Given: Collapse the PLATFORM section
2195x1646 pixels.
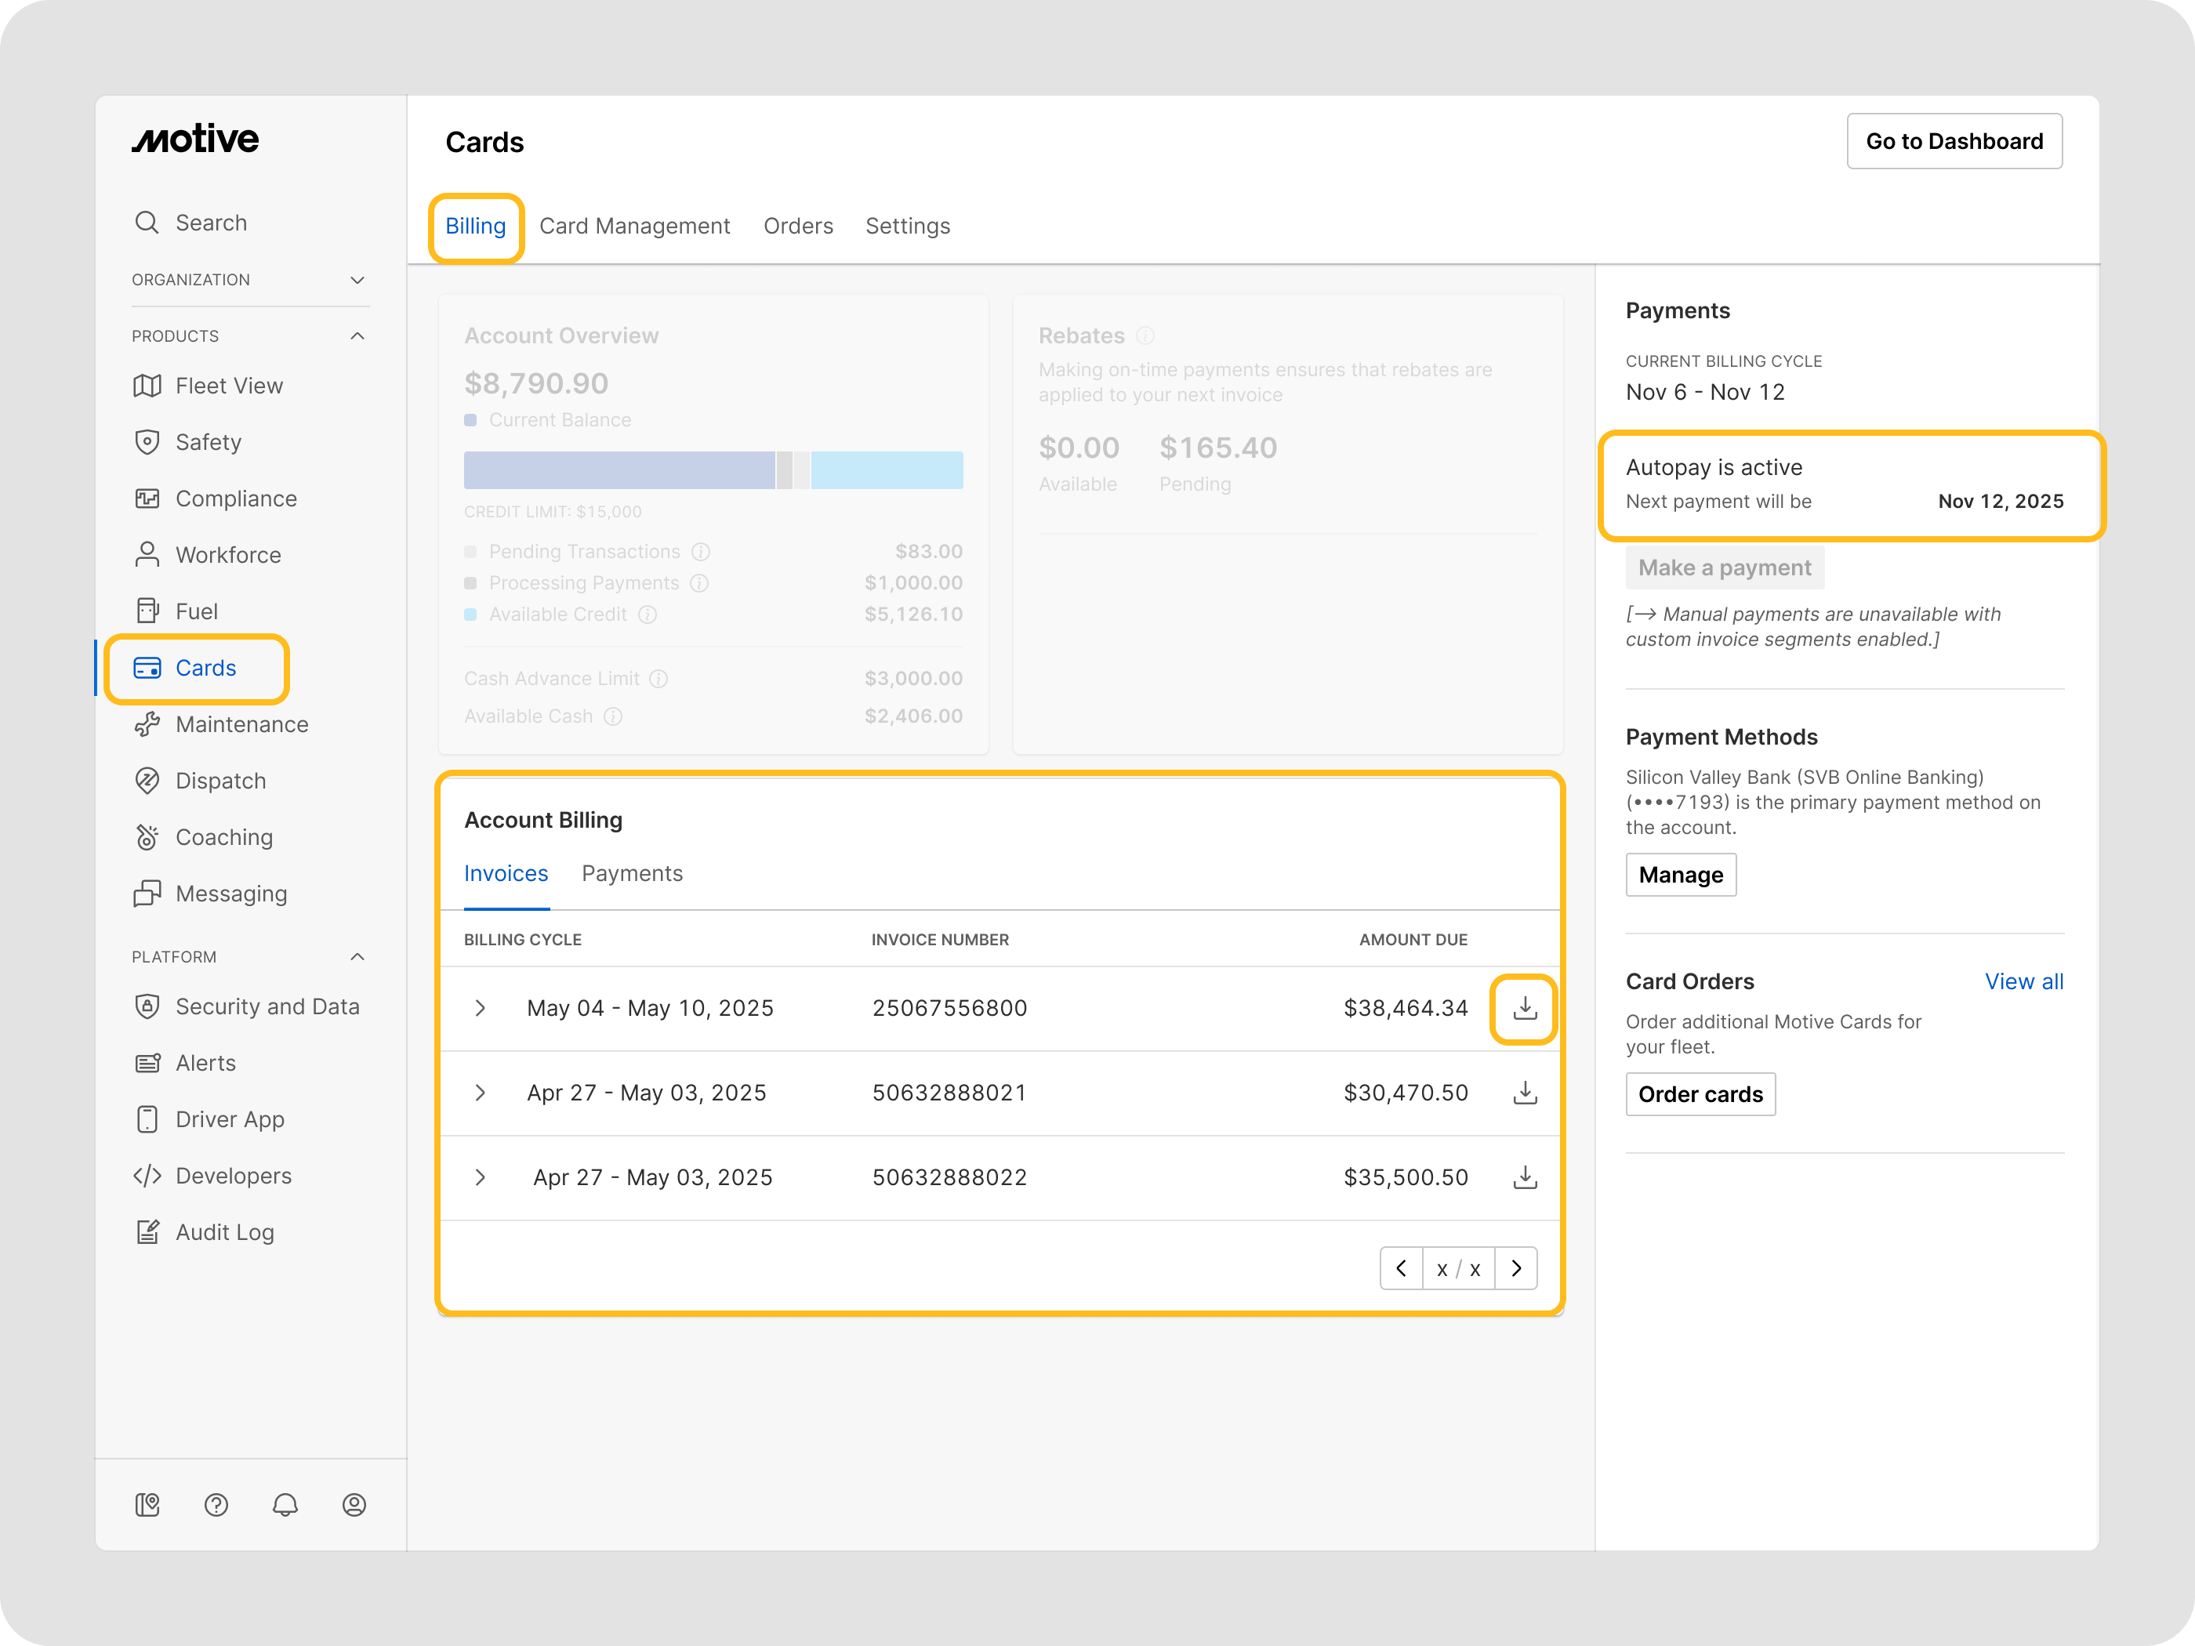Looking at the screenshot, I should [x=357, y=956].
